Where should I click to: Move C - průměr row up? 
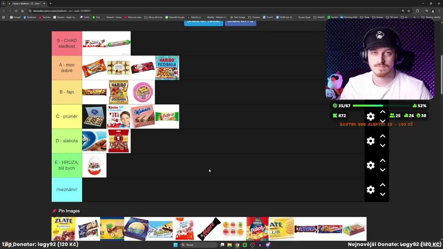pyautogui.click(x=382, y=112)
